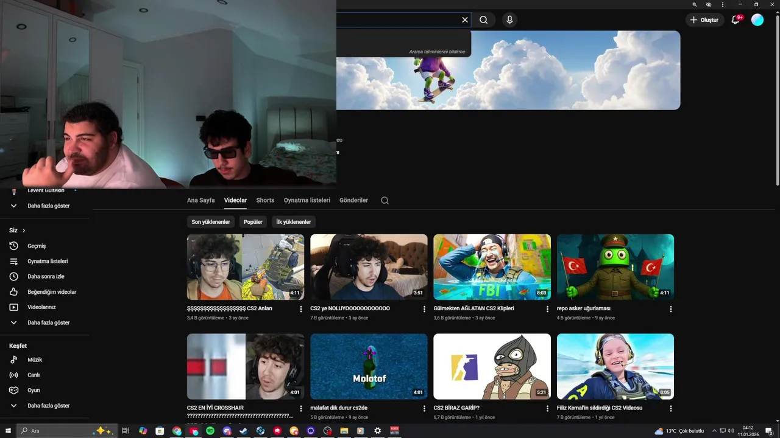Image resolution: width=780 pixels, height=438 pixels.
Task: Open CS2 EN İYİ CROSSHAIR thumbnail
Action: (246, 366)
